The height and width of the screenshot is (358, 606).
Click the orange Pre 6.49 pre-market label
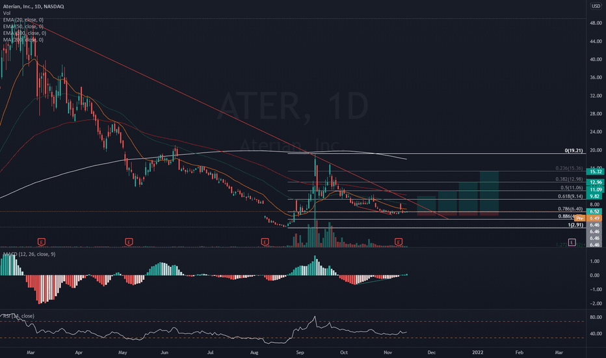[x=588, y=218]
